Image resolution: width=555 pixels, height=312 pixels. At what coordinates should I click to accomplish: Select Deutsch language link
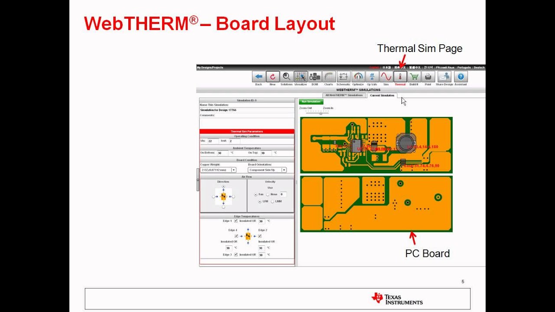[x=479, y=68]
